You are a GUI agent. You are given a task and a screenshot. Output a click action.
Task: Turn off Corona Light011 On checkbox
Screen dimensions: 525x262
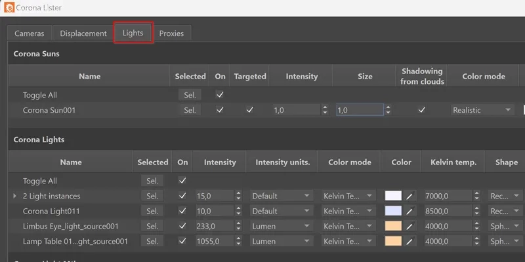182,211
